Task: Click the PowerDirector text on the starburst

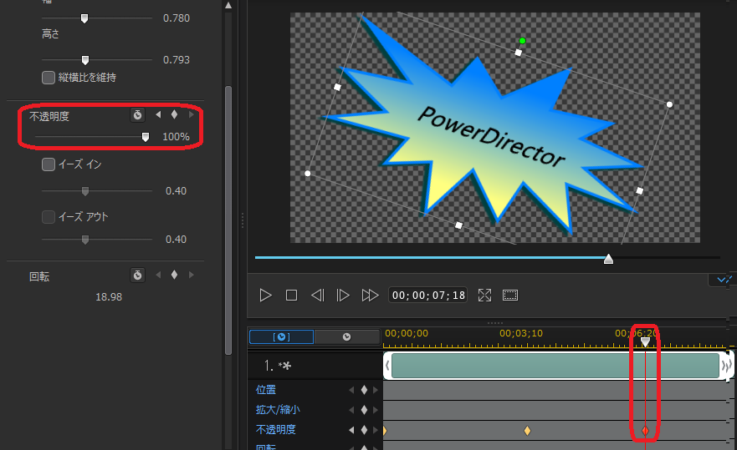Action: tap(491, 137)
